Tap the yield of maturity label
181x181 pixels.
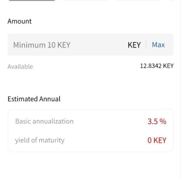tap(40, 140)
